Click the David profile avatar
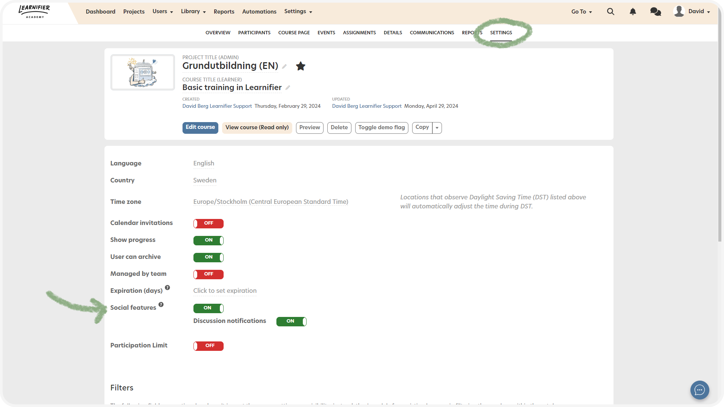Image resolution: width=724 pixels, height=407 pixels. 679,11
